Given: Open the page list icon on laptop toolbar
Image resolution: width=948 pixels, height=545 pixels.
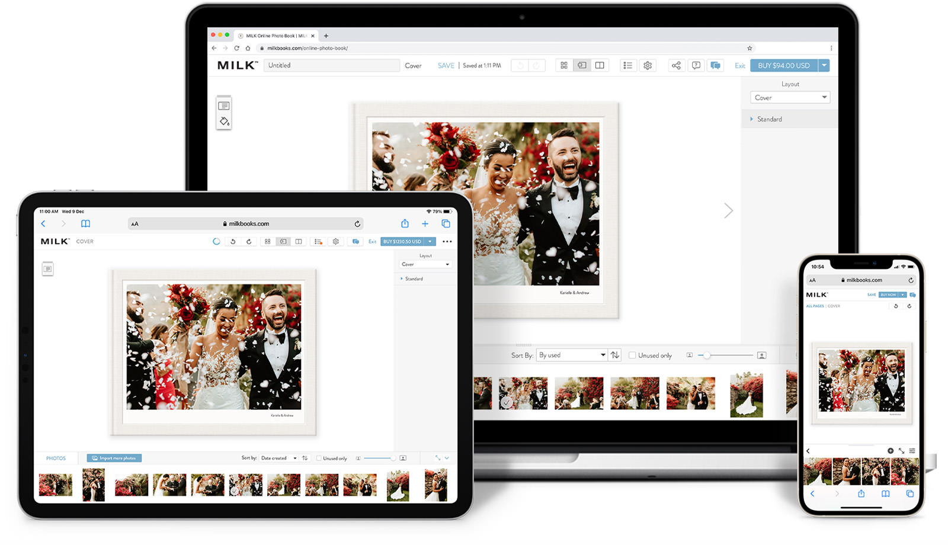Looking at the screenshot, I should 628,65.
